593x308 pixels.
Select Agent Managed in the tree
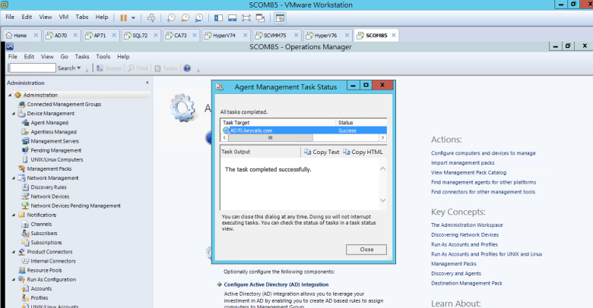click(x=49, y=122)
